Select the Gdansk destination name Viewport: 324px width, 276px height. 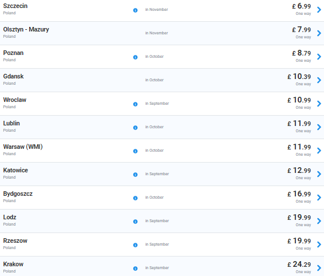[14, 76]
